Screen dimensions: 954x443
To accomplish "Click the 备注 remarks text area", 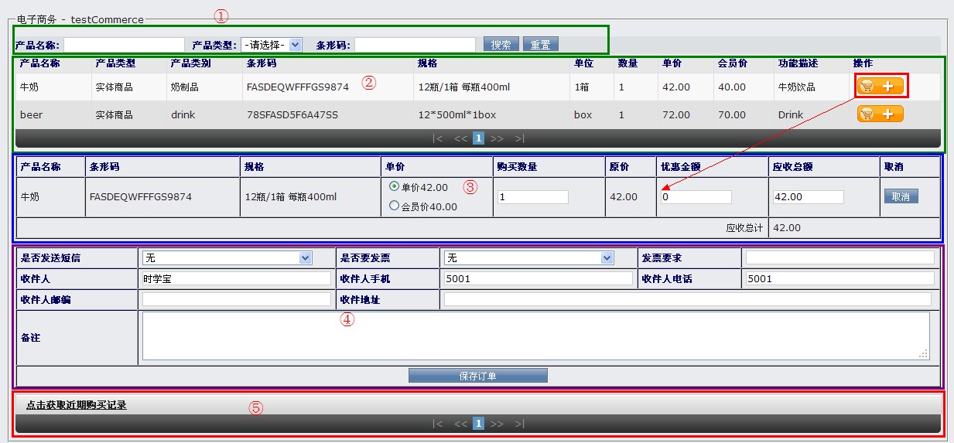I will point(535,336).
